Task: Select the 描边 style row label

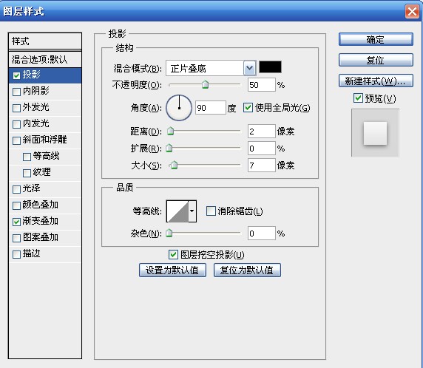Action: 32,253
